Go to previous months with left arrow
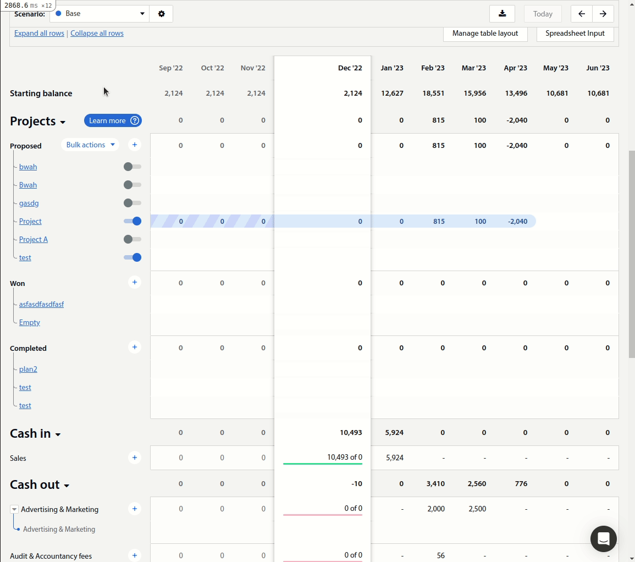The image size is (635, 562). (581, 14)
